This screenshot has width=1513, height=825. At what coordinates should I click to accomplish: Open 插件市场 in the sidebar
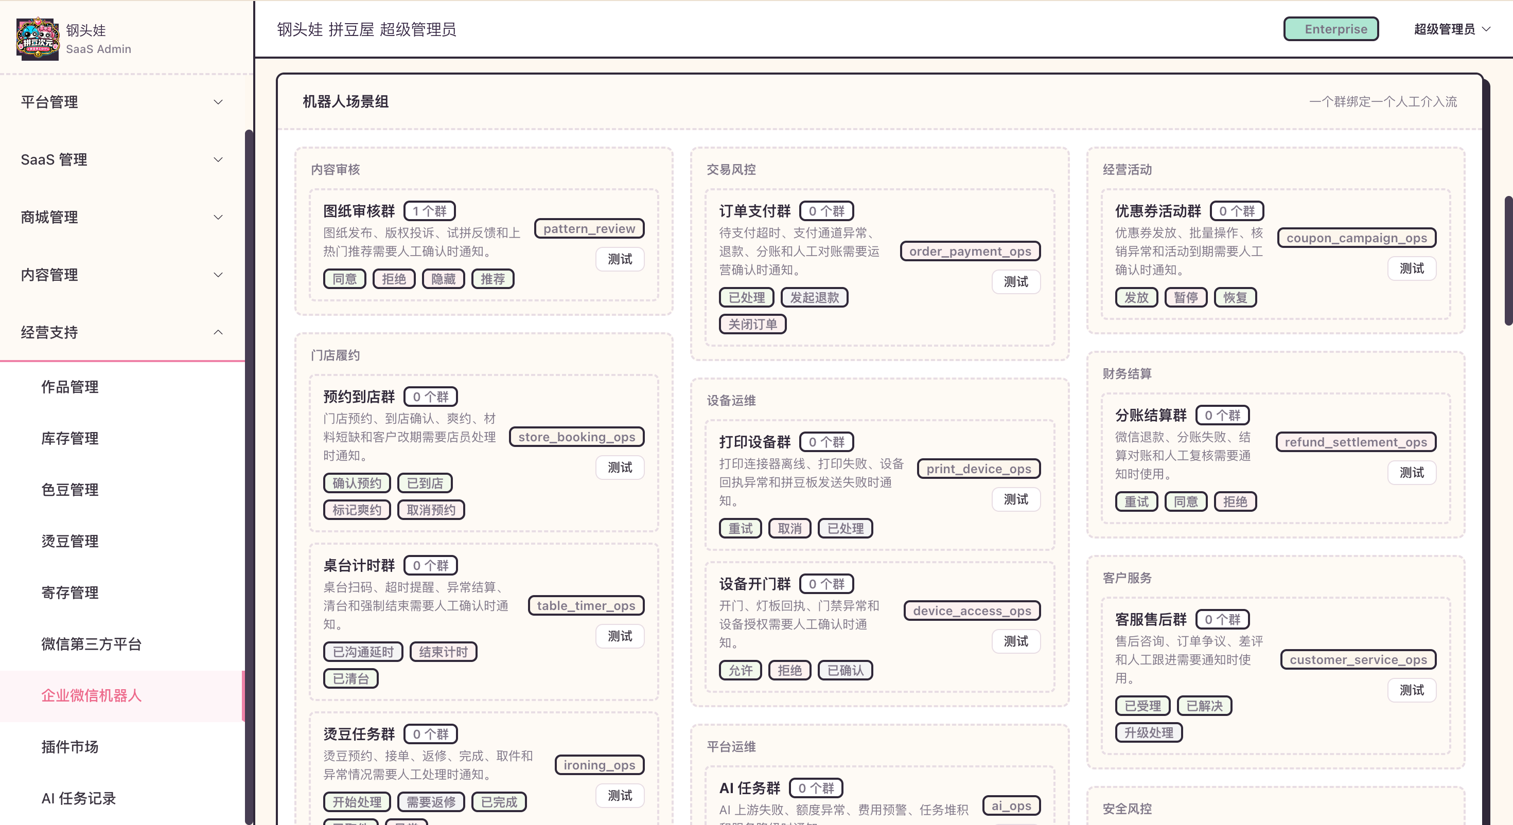(122, 747)
